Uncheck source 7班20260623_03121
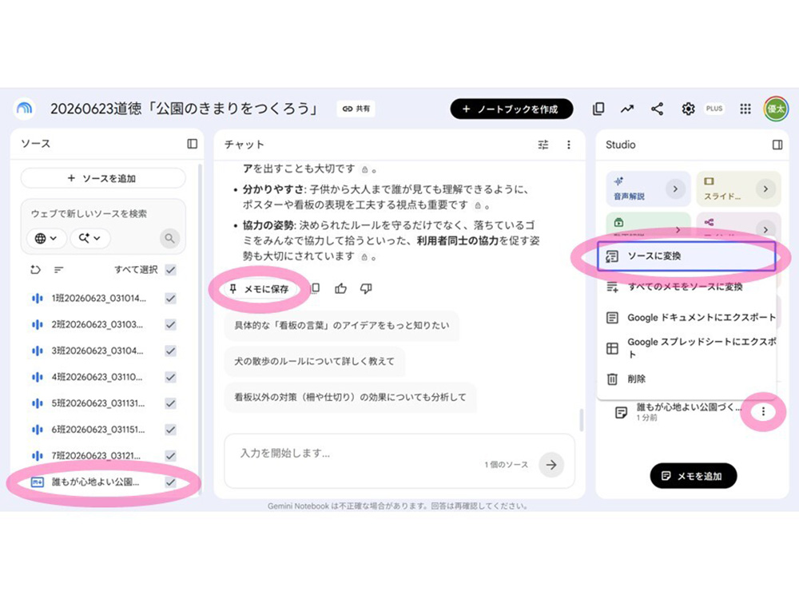 171,456
